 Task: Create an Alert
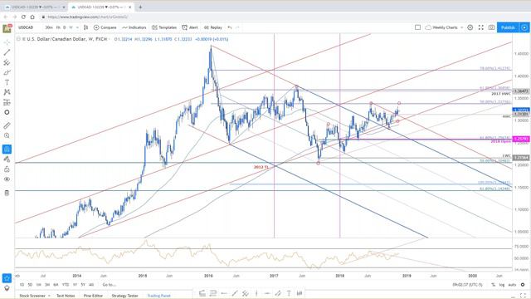pos(190,27)
